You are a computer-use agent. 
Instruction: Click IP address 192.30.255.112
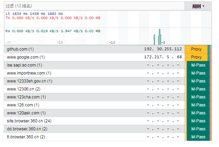[x=163, y=49]
